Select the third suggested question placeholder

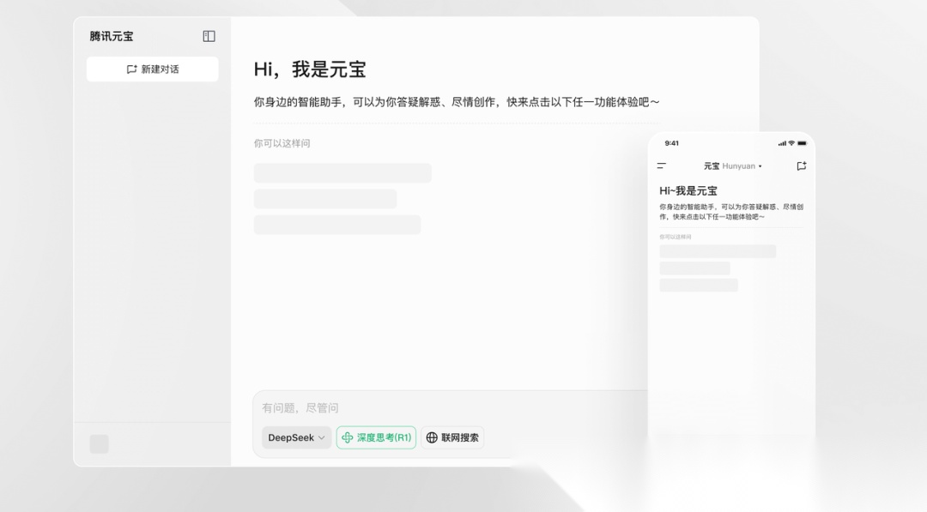pyautogui.click(x=337, y=225)
